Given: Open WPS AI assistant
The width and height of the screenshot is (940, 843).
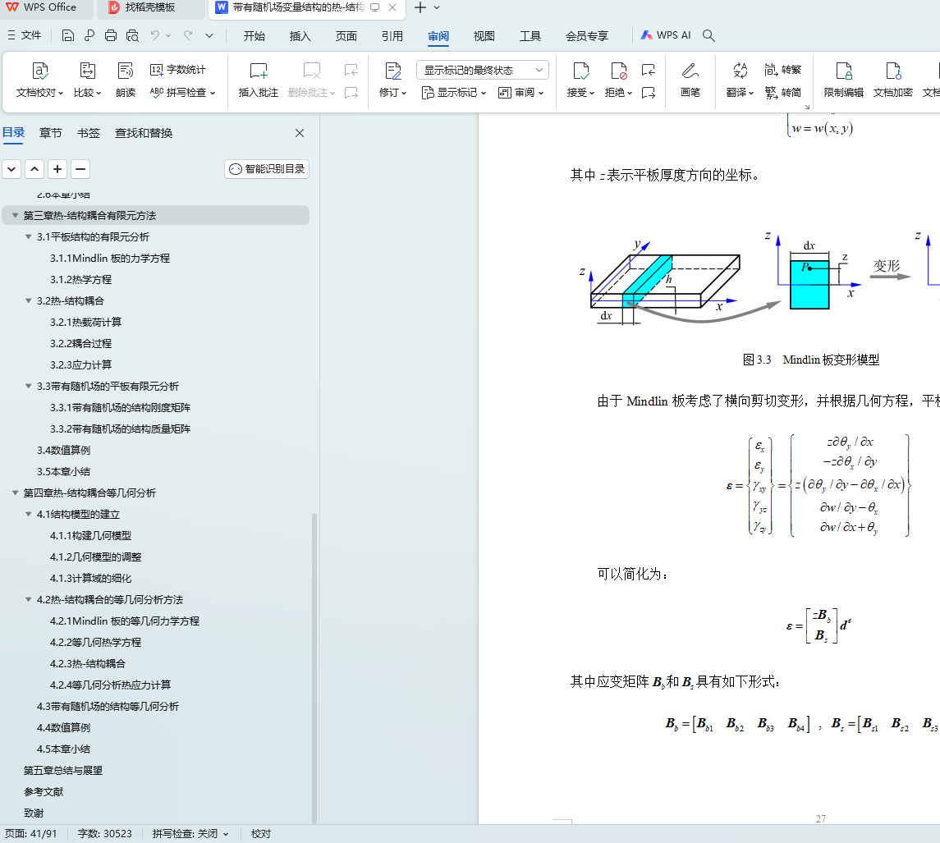Looking at the screenshot, I should pos(666,35).
